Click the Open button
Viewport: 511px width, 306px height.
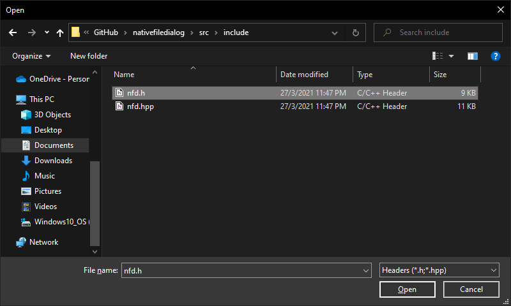click(x=408, y=289)
